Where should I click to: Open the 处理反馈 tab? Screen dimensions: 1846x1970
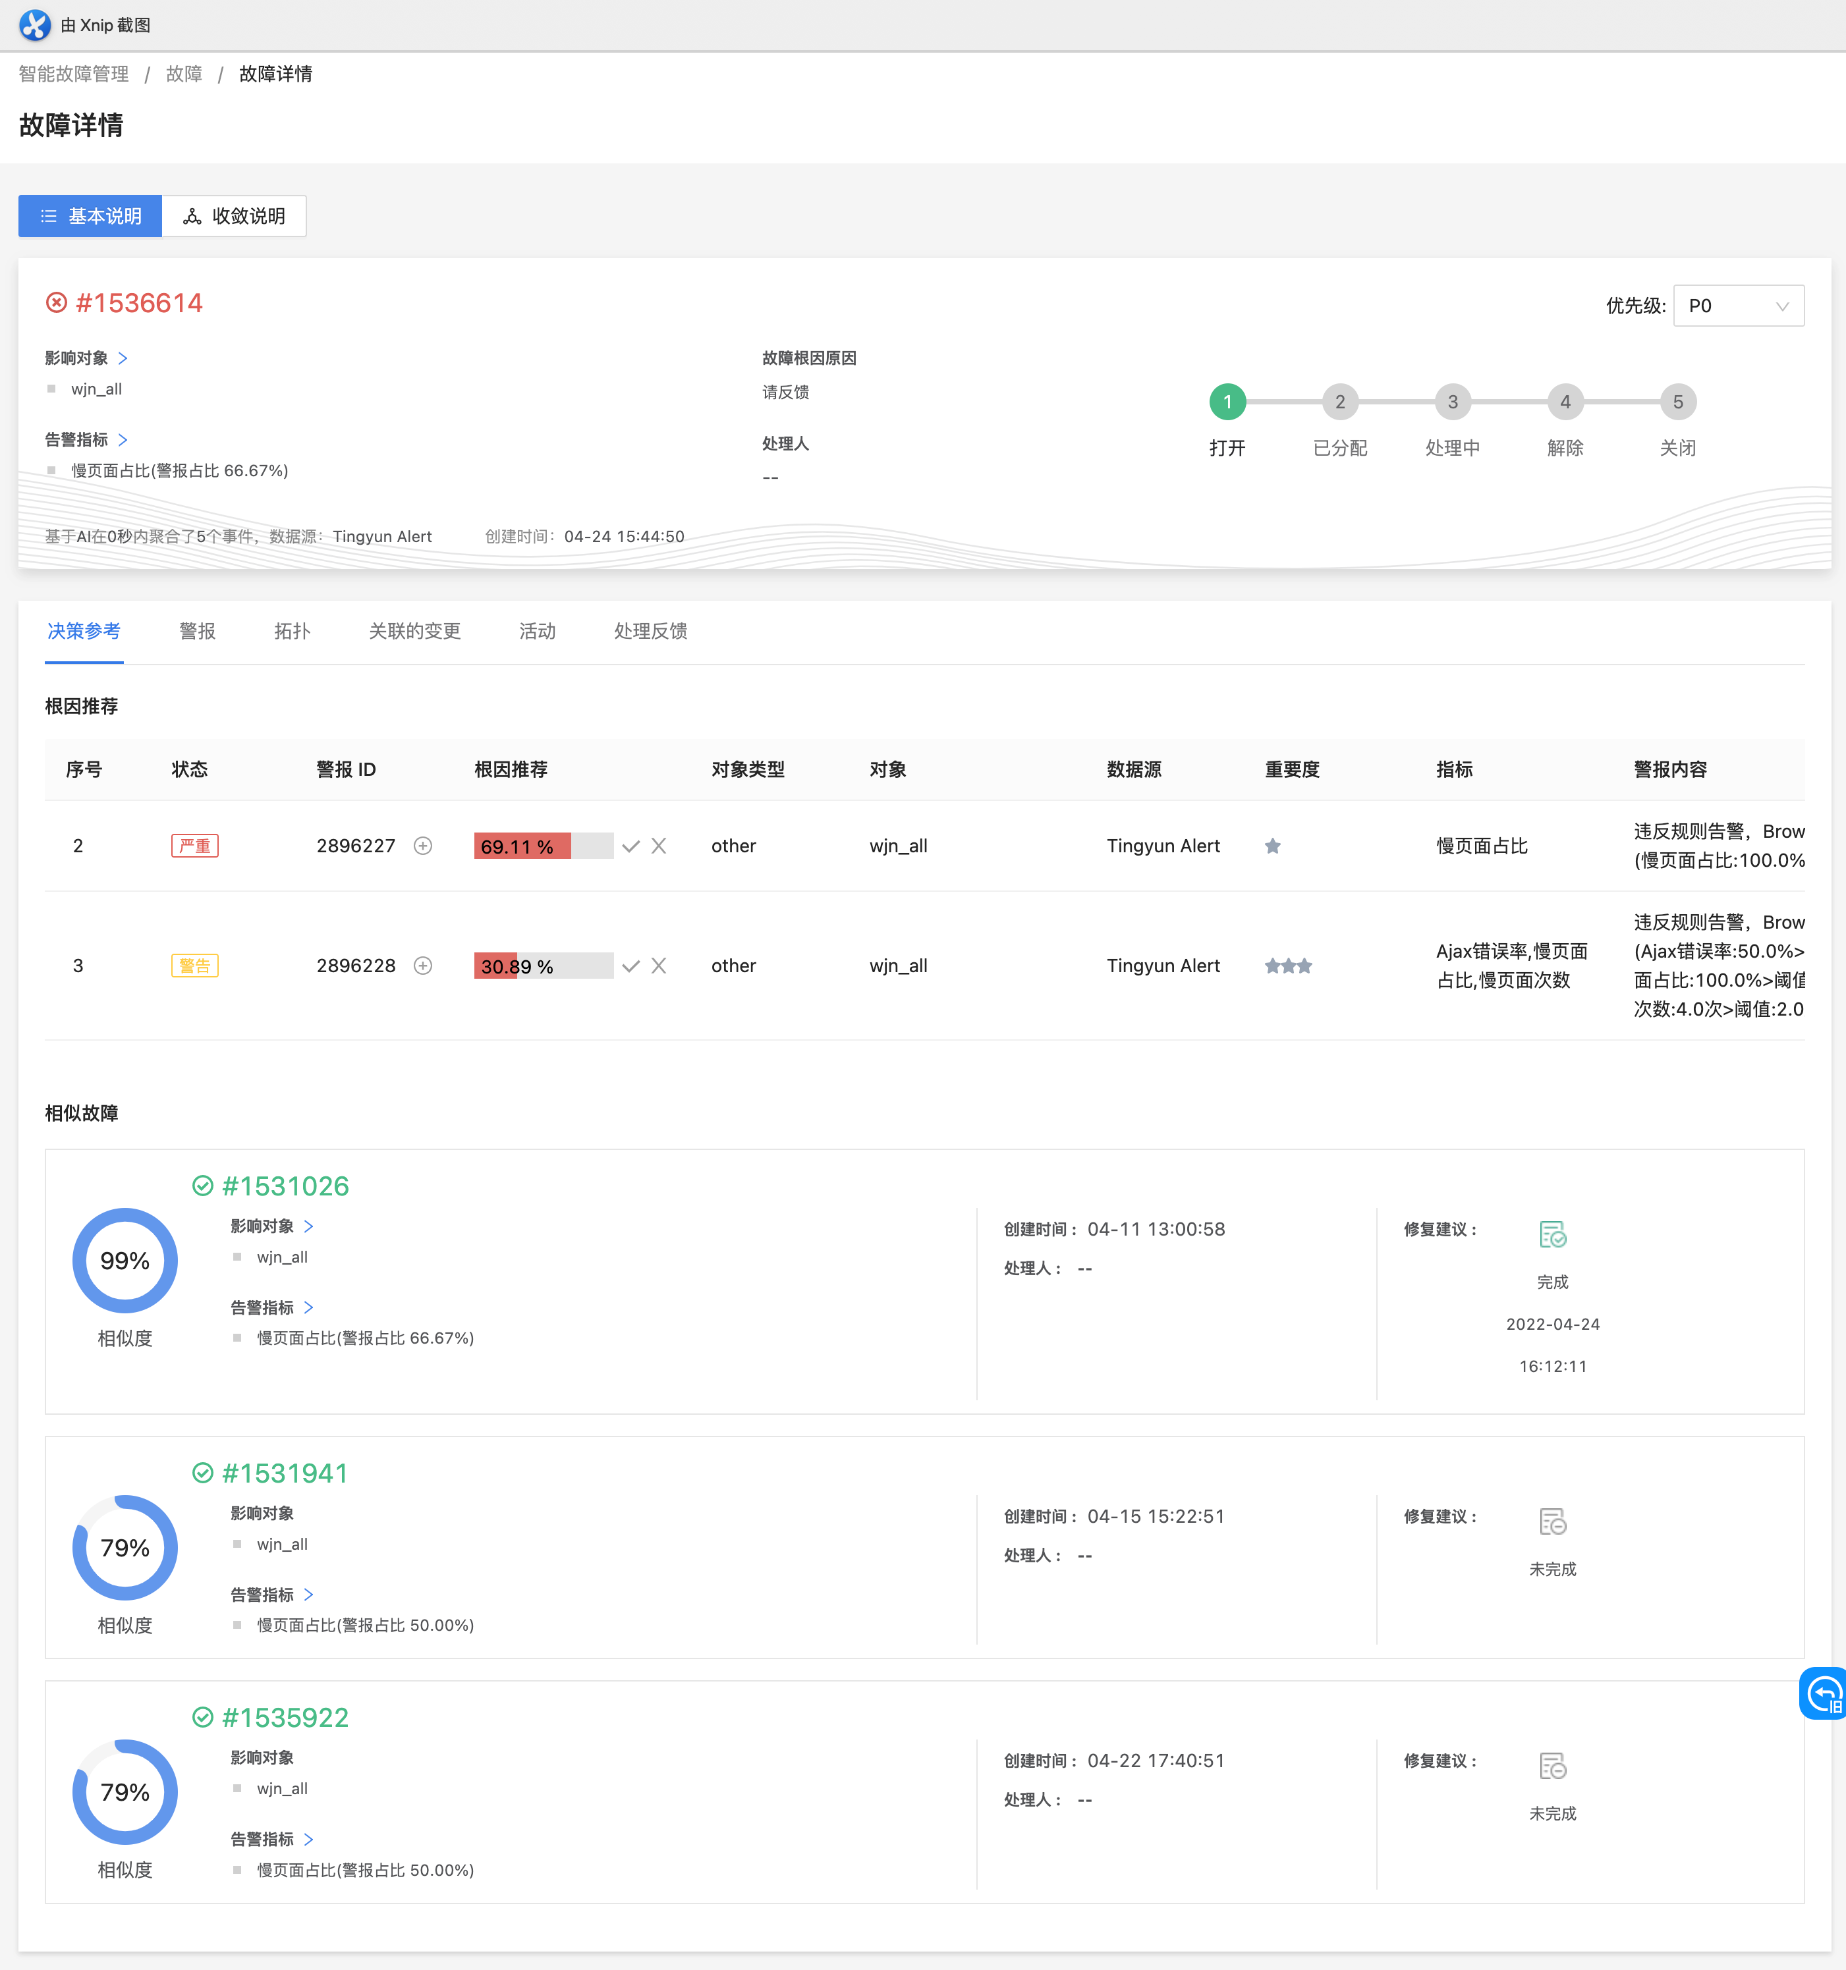[x=650, y=631]
